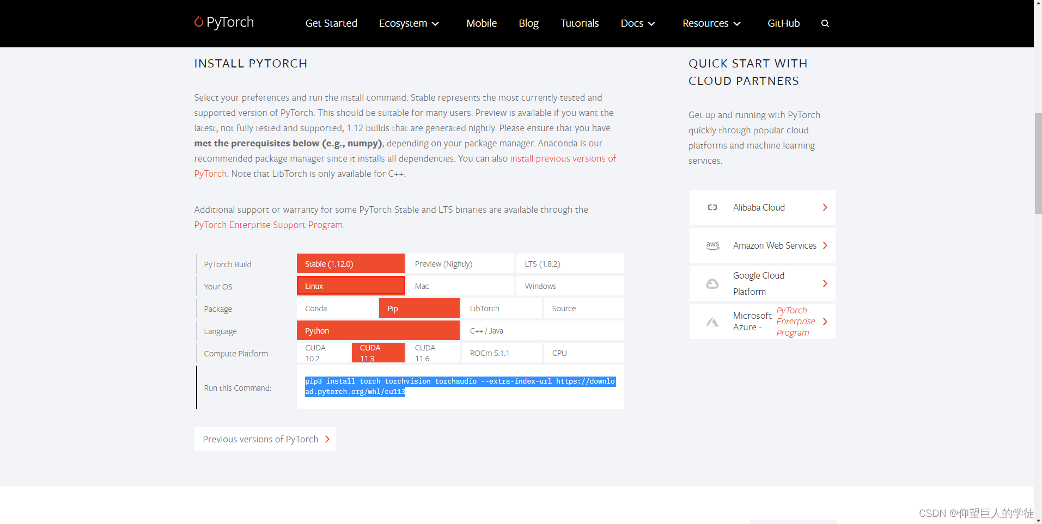Click arrow in Previous versions of PyTorch button
Viewport: 1042px width, 524px height.
click(327, 439)
